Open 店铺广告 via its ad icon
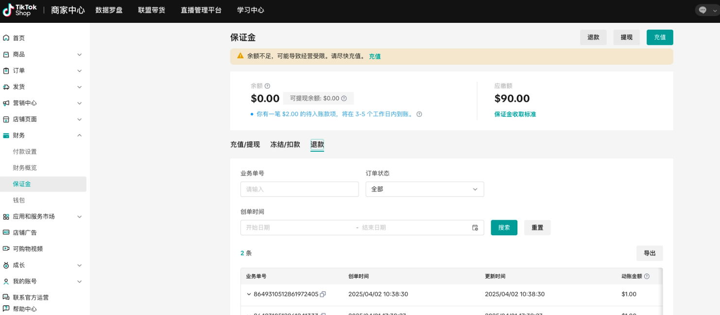 pos(6,232)
